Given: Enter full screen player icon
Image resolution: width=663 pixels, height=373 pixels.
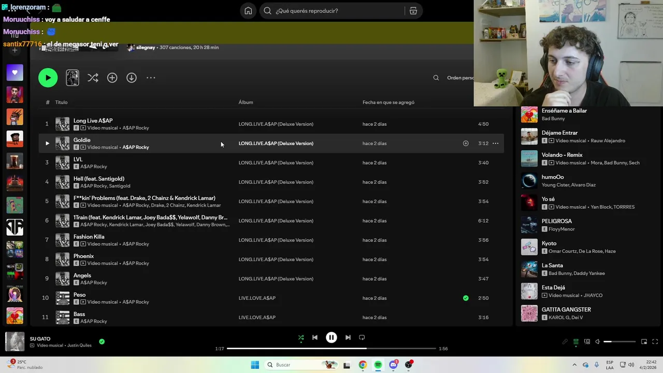Looking at the screenshot, I should click(655, 341).
